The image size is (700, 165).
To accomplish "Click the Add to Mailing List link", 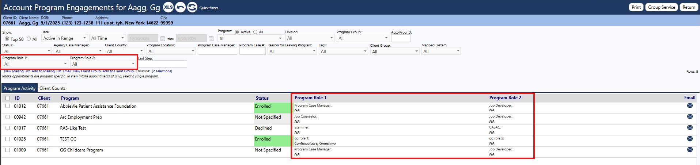I will 46,71.
